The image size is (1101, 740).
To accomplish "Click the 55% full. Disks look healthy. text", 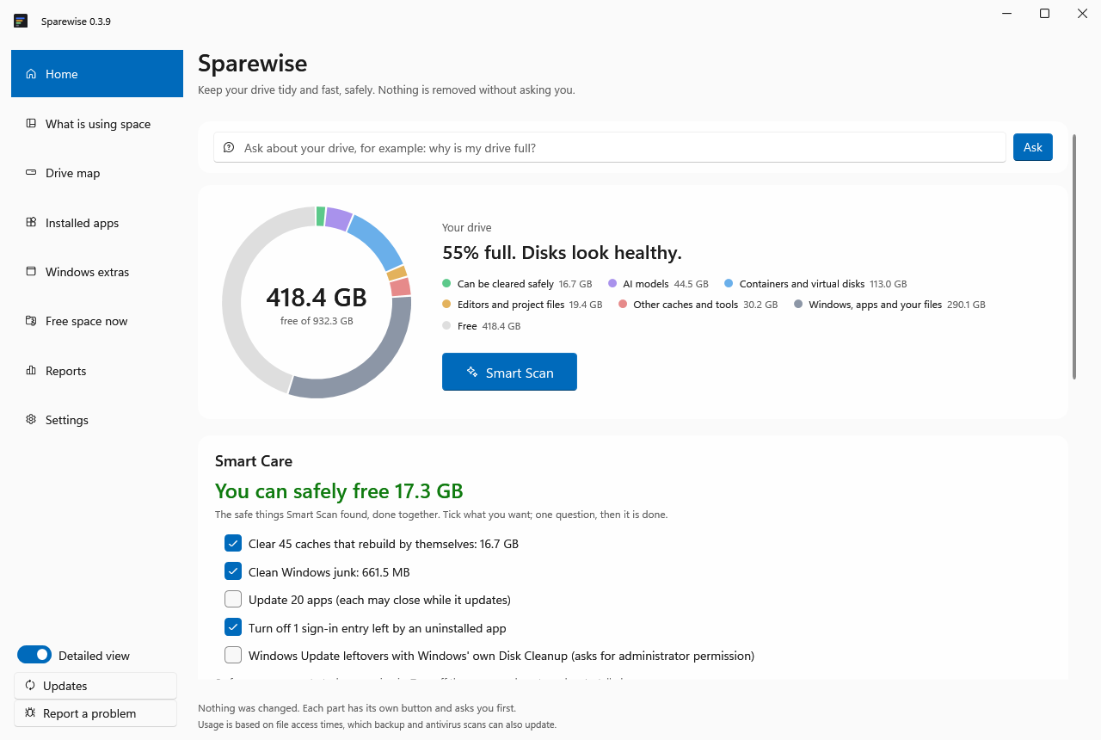I will [562, 253].
